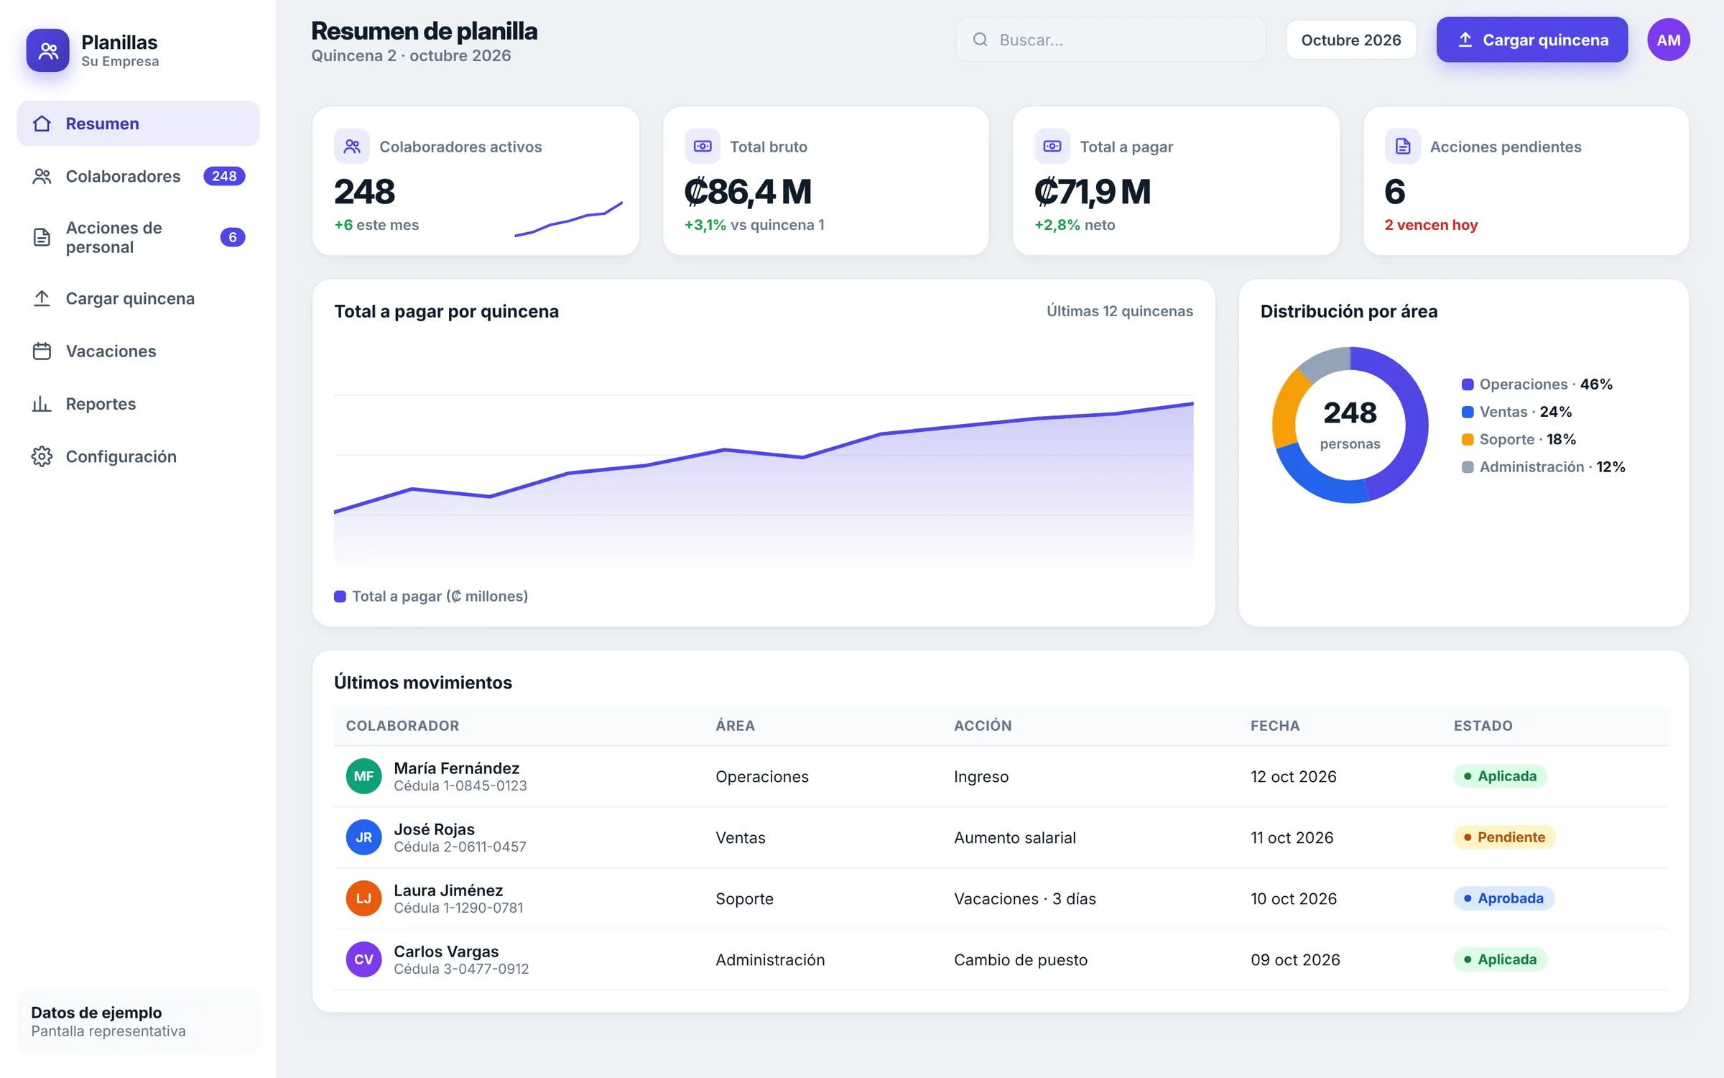Image resolution: width=1724 pixels, height=1078 pixels.
Task: Click the Pendiente status badge
Action: 1505,837
